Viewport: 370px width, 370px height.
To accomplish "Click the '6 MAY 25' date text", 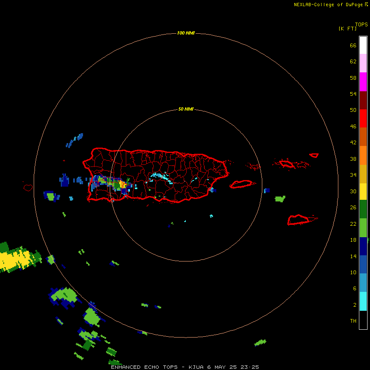I will (x=222, y=367).
